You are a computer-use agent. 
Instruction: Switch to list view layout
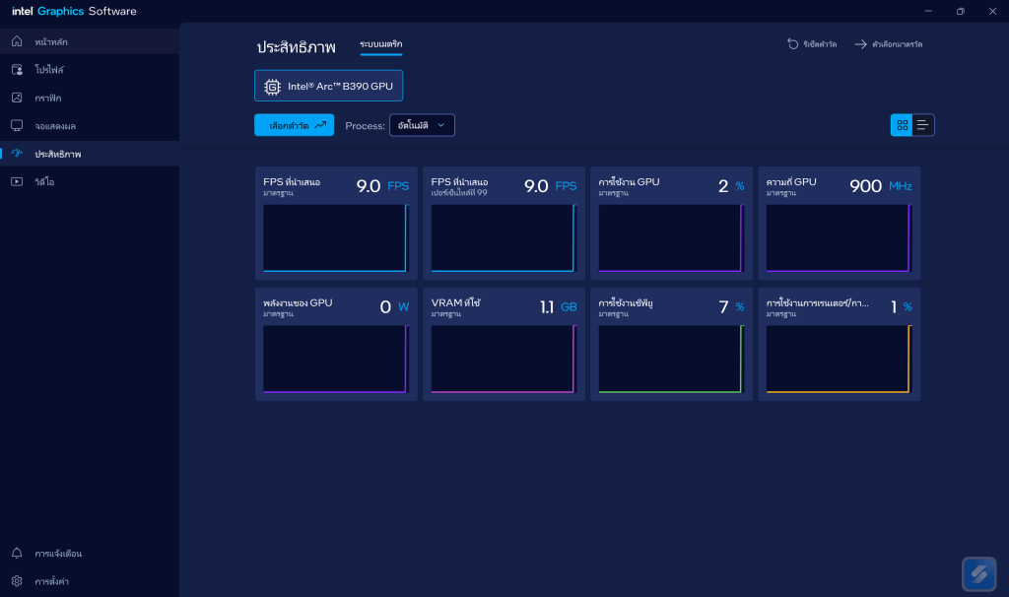click(x=923, y=125)
